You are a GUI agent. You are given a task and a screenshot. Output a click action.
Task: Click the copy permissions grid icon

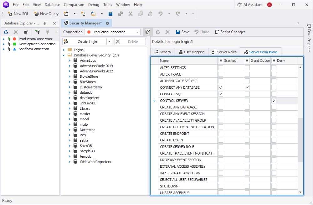pyautogui.click(x=147, y=32)
